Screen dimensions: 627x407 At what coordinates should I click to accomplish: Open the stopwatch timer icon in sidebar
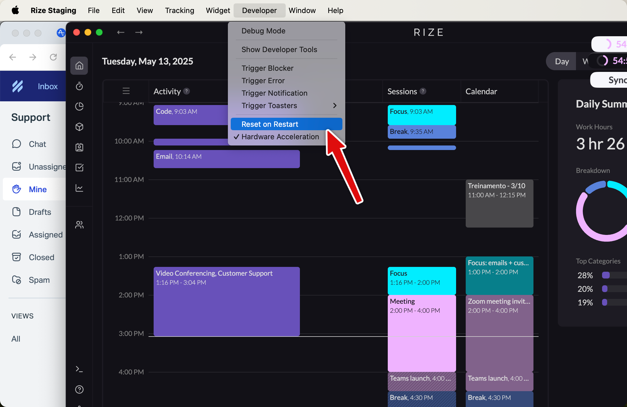[x=79, y=86]
